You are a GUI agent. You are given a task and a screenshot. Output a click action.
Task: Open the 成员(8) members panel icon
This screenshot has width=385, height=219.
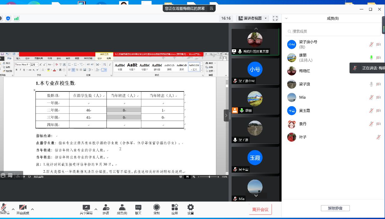(122, 208)
